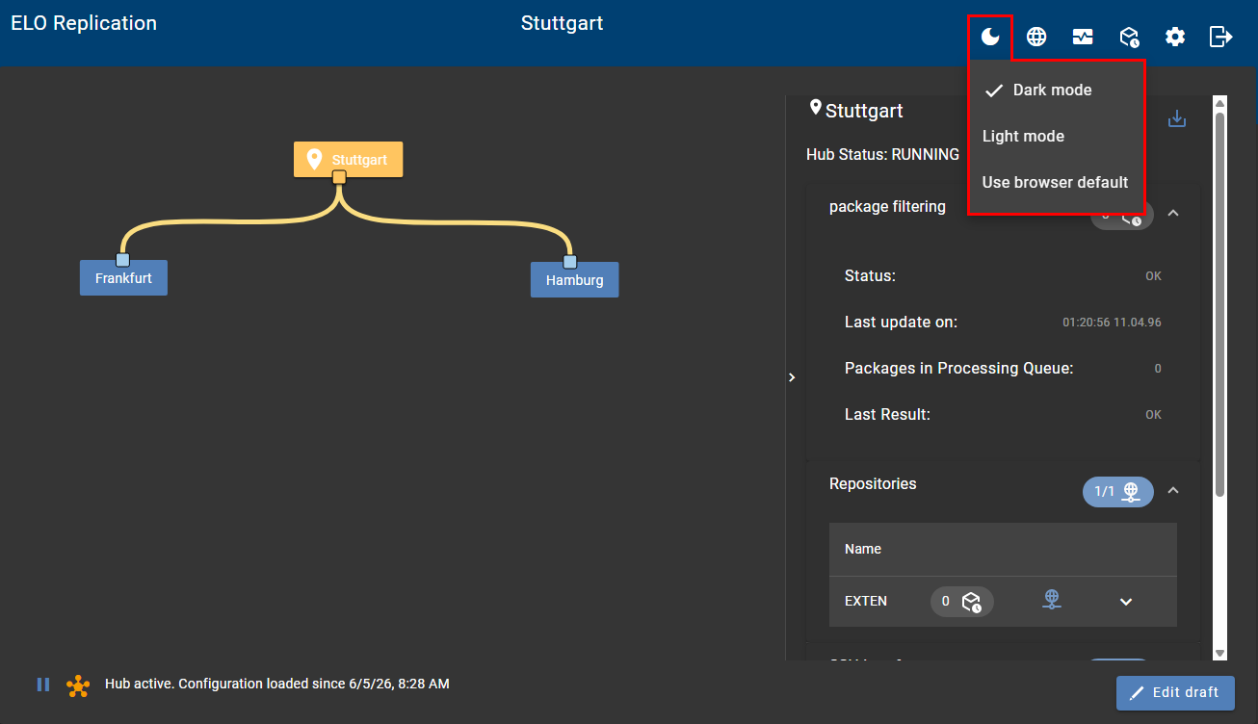Select Light mode in theme menu

(1056, 136)
